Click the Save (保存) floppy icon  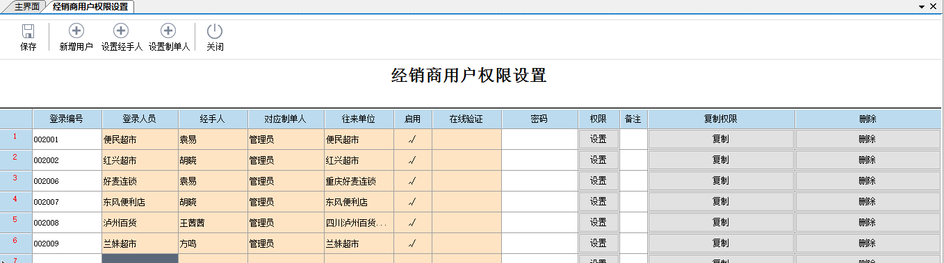pyautogui.click(x=29, y=31)
